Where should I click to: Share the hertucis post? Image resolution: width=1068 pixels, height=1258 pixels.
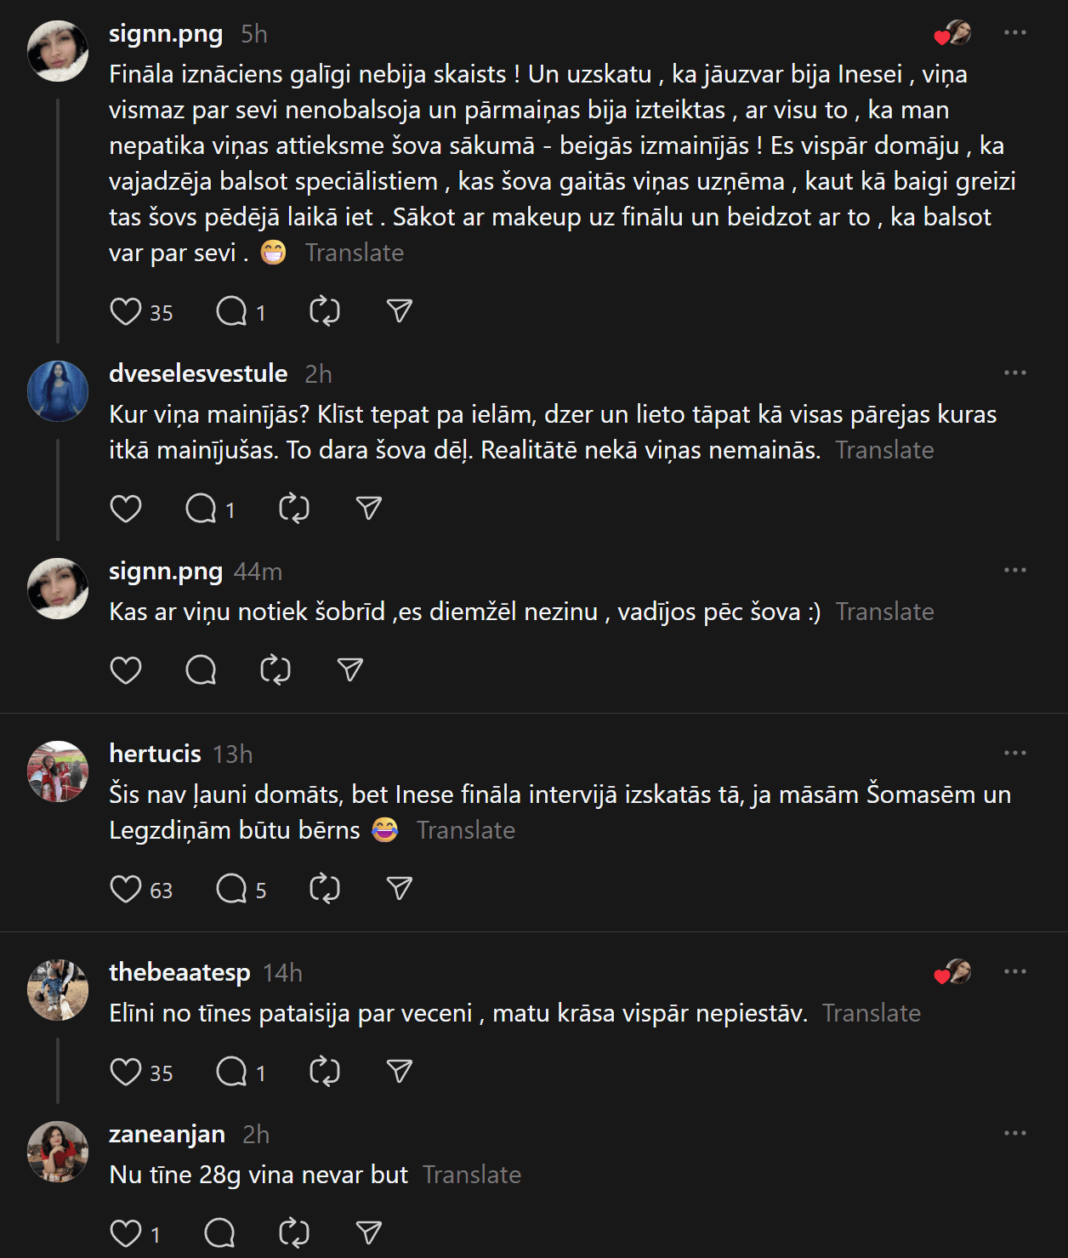pos(399,889)
